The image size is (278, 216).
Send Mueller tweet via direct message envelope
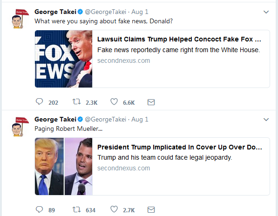[x=151, y=209]
